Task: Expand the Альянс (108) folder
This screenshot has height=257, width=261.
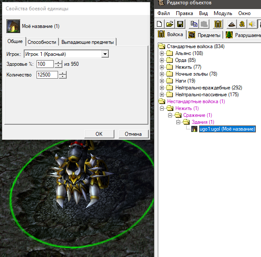Action: (x=162, y=53)
